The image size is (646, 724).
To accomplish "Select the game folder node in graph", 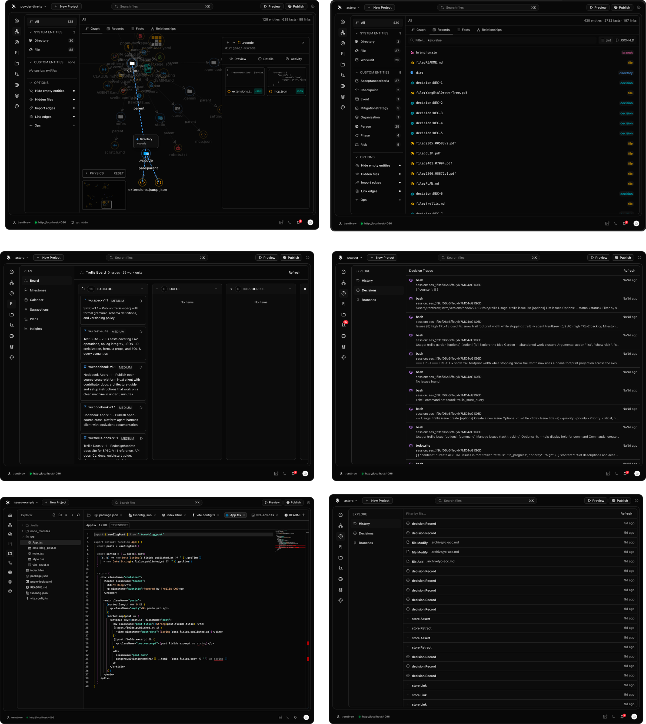I will (132, 63).
